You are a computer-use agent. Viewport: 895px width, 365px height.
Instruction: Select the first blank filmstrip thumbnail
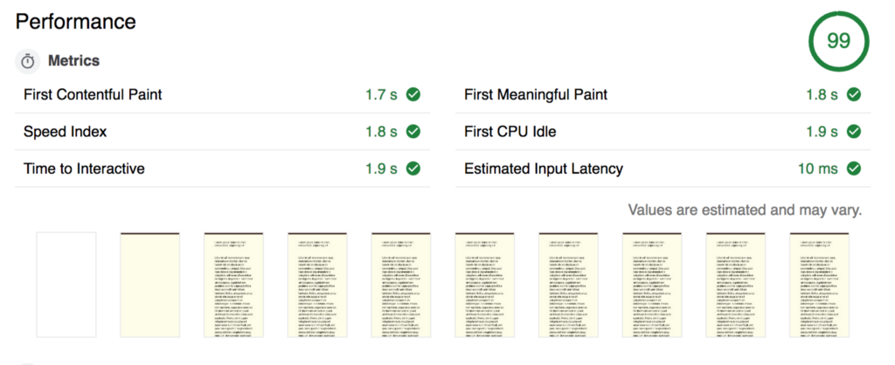66,285
